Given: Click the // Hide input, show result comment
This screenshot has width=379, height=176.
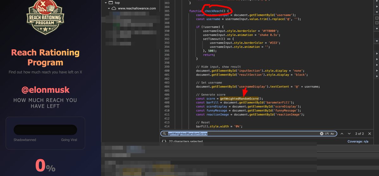Looking at the screenshot, I should 219,67.
